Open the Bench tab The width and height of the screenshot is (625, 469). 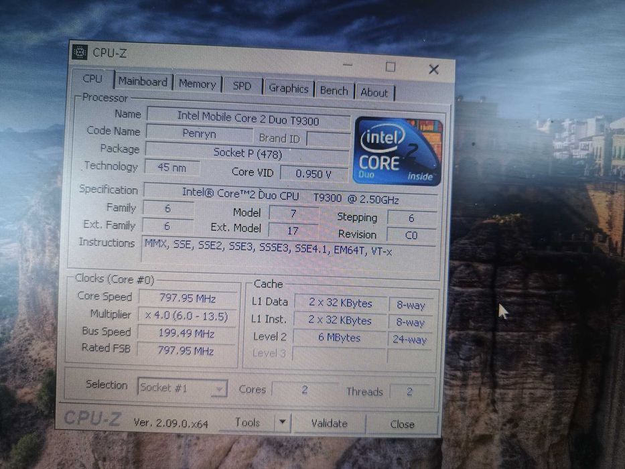334,91
